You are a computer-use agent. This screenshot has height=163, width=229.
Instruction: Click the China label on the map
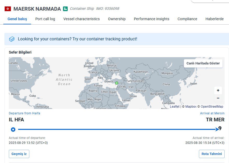(166, 84)
